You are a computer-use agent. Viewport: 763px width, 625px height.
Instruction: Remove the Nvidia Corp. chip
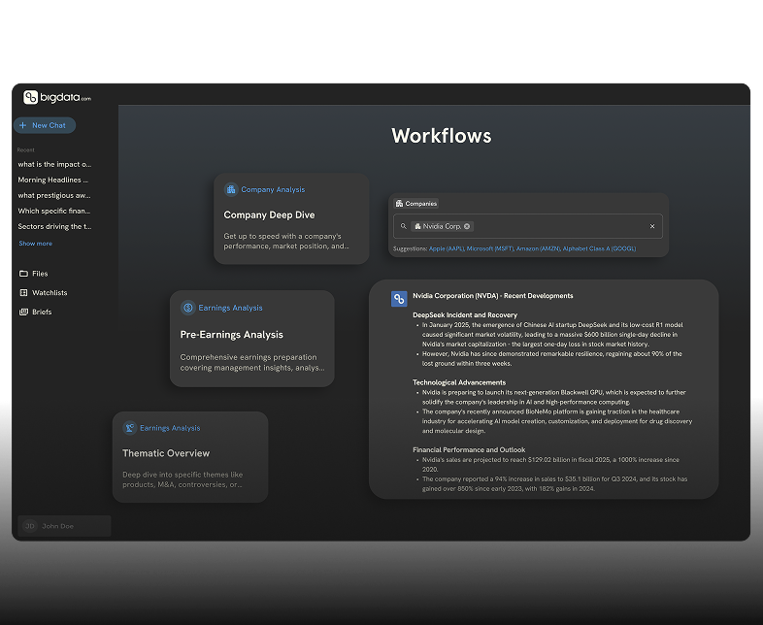467,226
